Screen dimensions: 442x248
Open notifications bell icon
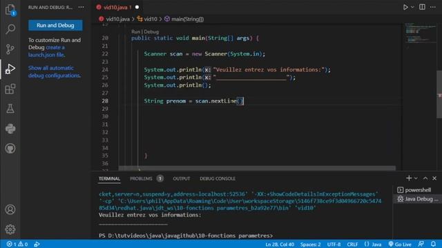click(x=433, y=244)
